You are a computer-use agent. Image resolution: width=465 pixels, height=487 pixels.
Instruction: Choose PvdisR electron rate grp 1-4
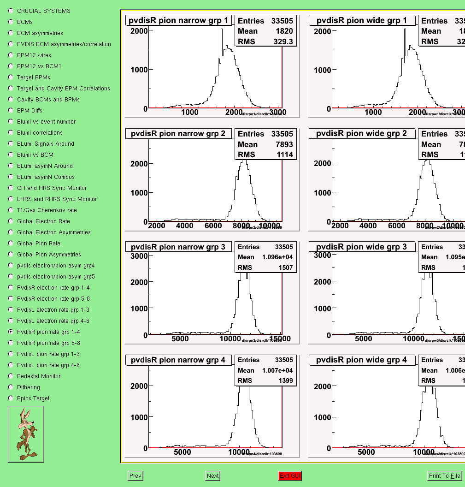tap(11, 288)
